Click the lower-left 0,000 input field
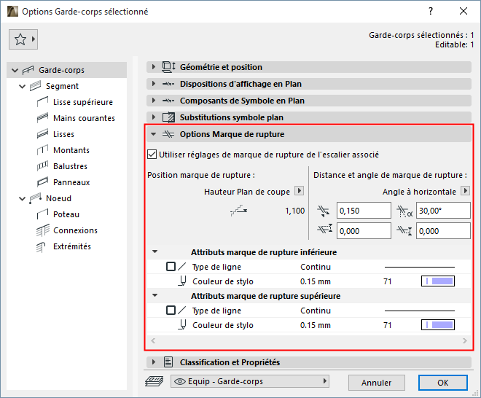The width and height of the screenshot is (481, 398). pyautogui.click(x=364, y=231)
